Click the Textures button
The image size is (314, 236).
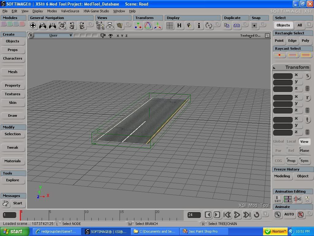tap(13, 94)
